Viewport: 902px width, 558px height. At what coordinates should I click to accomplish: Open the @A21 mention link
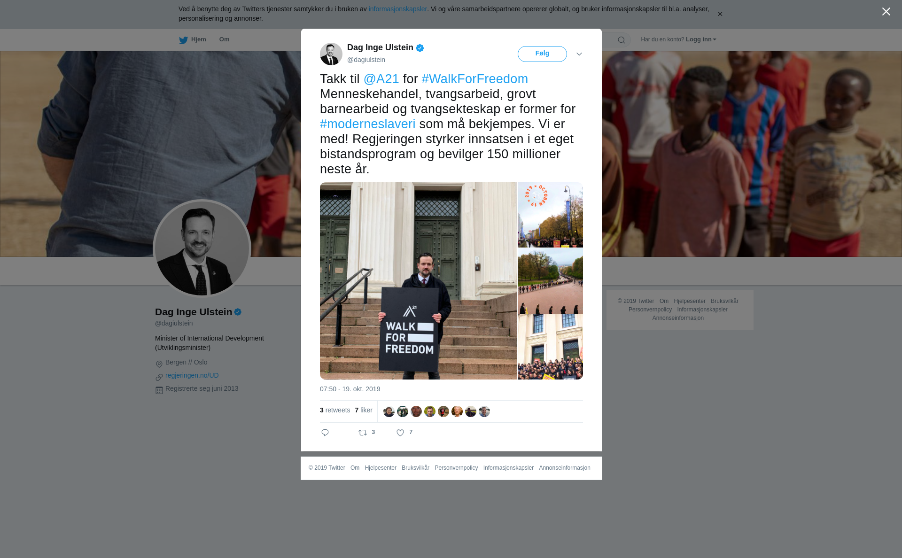coord(381,79)
